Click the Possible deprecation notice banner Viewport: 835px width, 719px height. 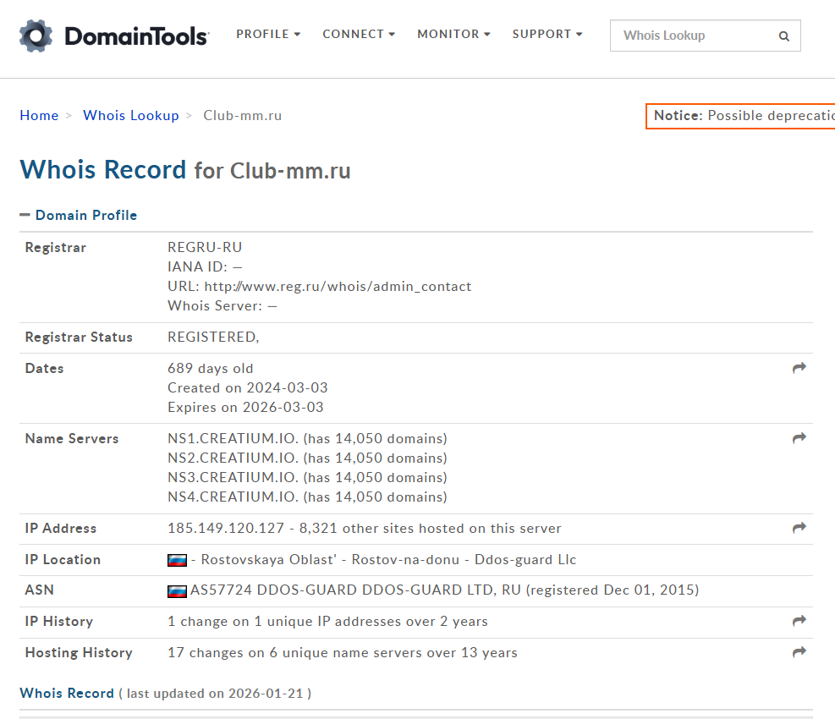tap(742, 116)
